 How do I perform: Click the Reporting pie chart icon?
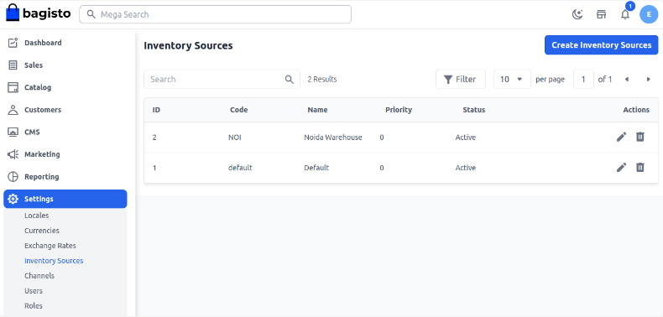click(x=13, y=177)
